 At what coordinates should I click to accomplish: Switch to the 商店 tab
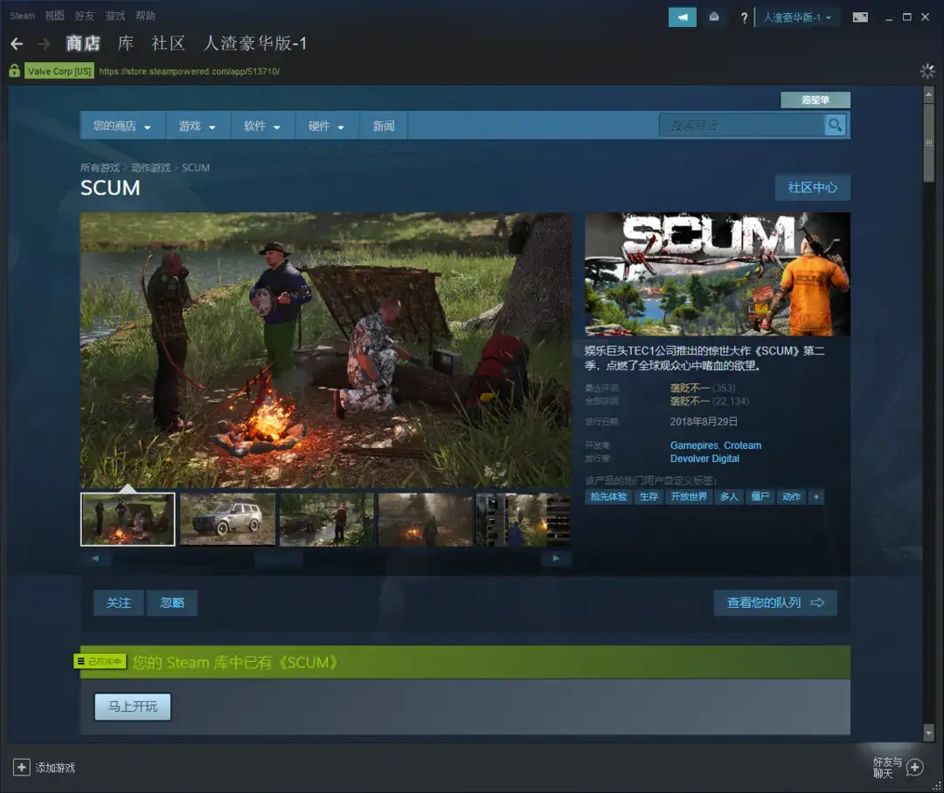coord(83,44)
